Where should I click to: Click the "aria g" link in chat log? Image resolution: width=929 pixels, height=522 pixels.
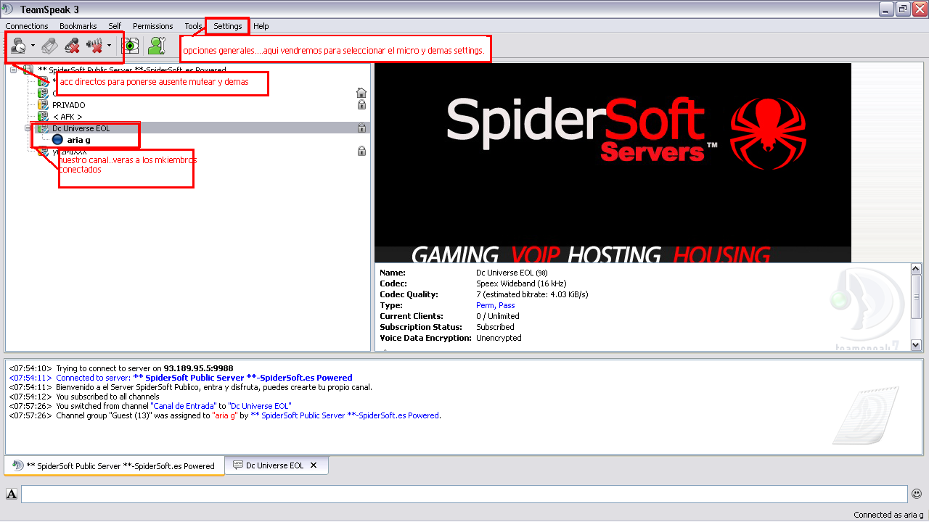(224, 415)
